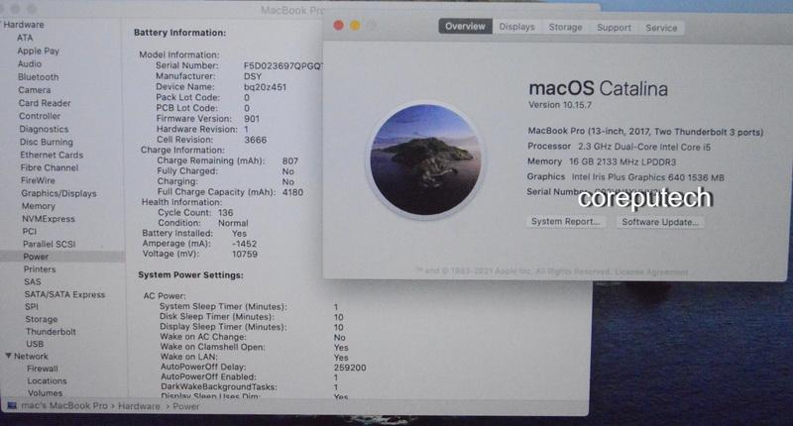
Task: Select Camera in the sidebar
Action: (x=35, y=90)
